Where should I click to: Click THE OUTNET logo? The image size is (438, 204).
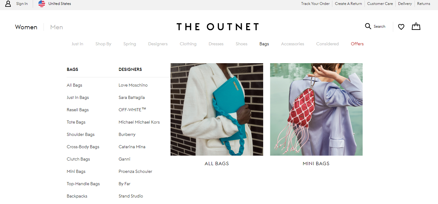218,27
